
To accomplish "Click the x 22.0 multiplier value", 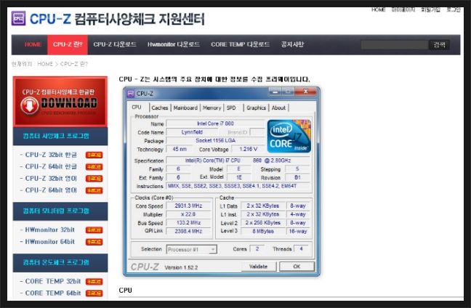I will (188, 214).
